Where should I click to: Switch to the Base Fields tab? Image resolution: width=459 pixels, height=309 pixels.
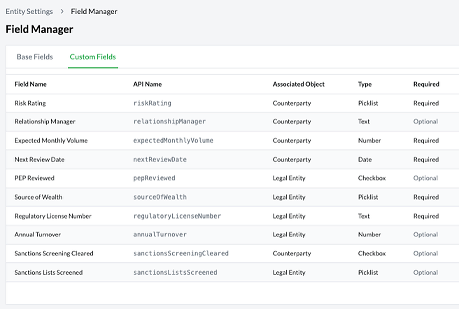click(35, 57)
